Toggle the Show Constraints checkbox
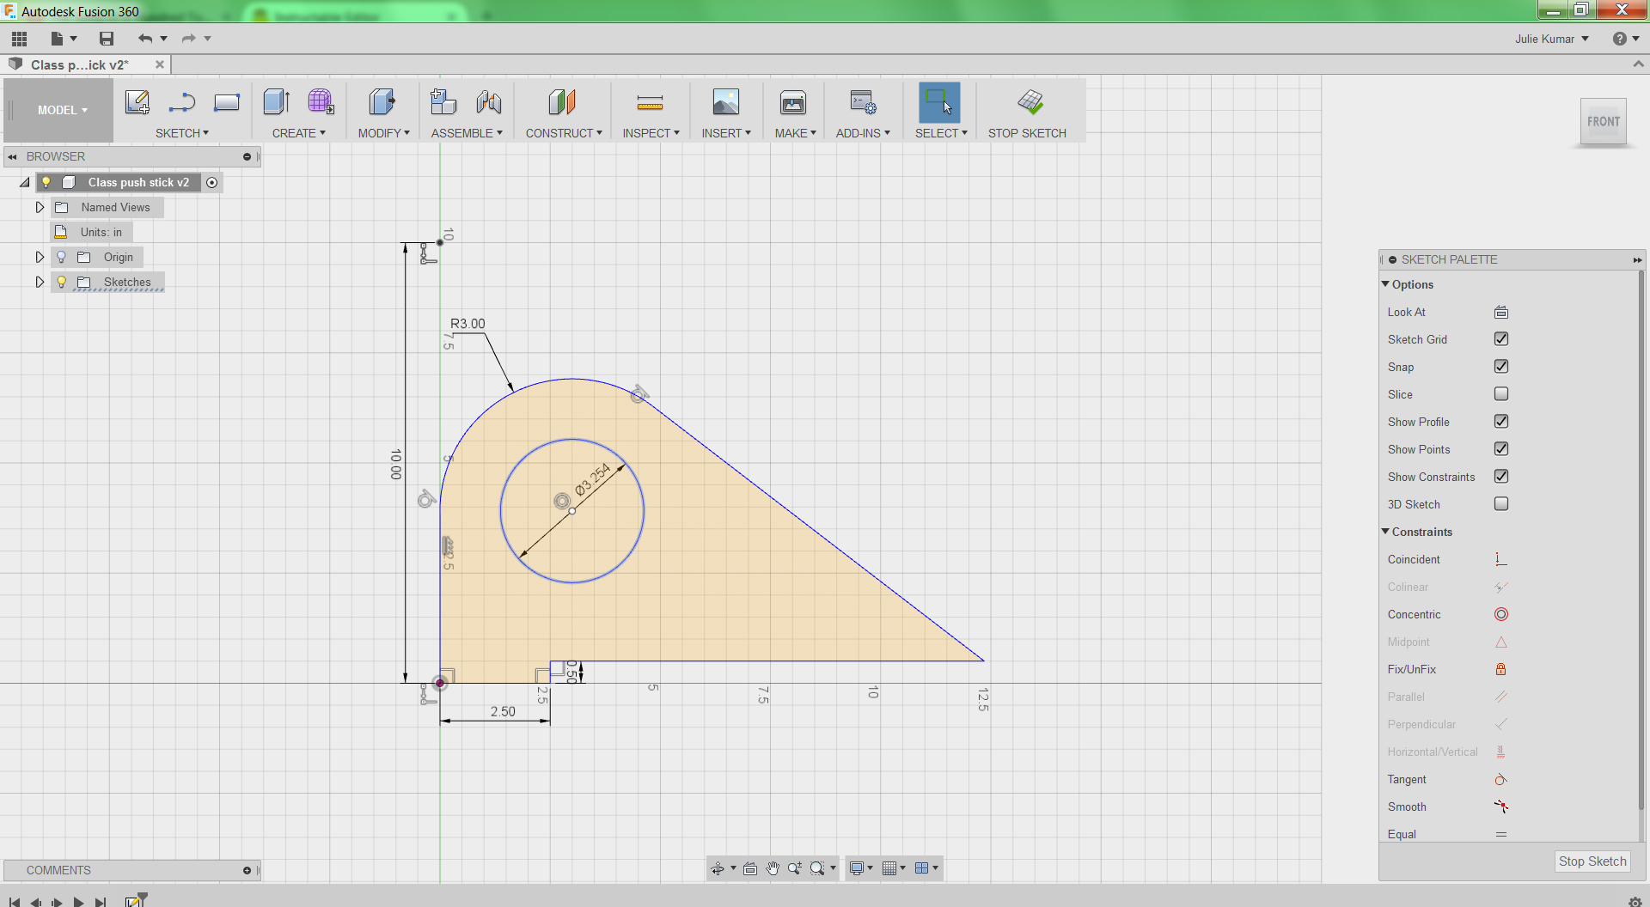Image resolution: width=1650 pixels, height=907 pixels. pos(1501,477)
